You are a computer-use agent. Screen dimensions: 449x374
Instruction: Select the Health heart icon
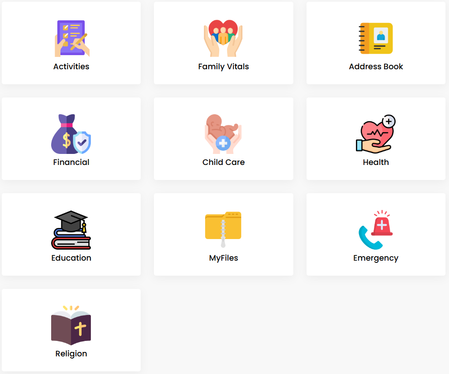376,134
